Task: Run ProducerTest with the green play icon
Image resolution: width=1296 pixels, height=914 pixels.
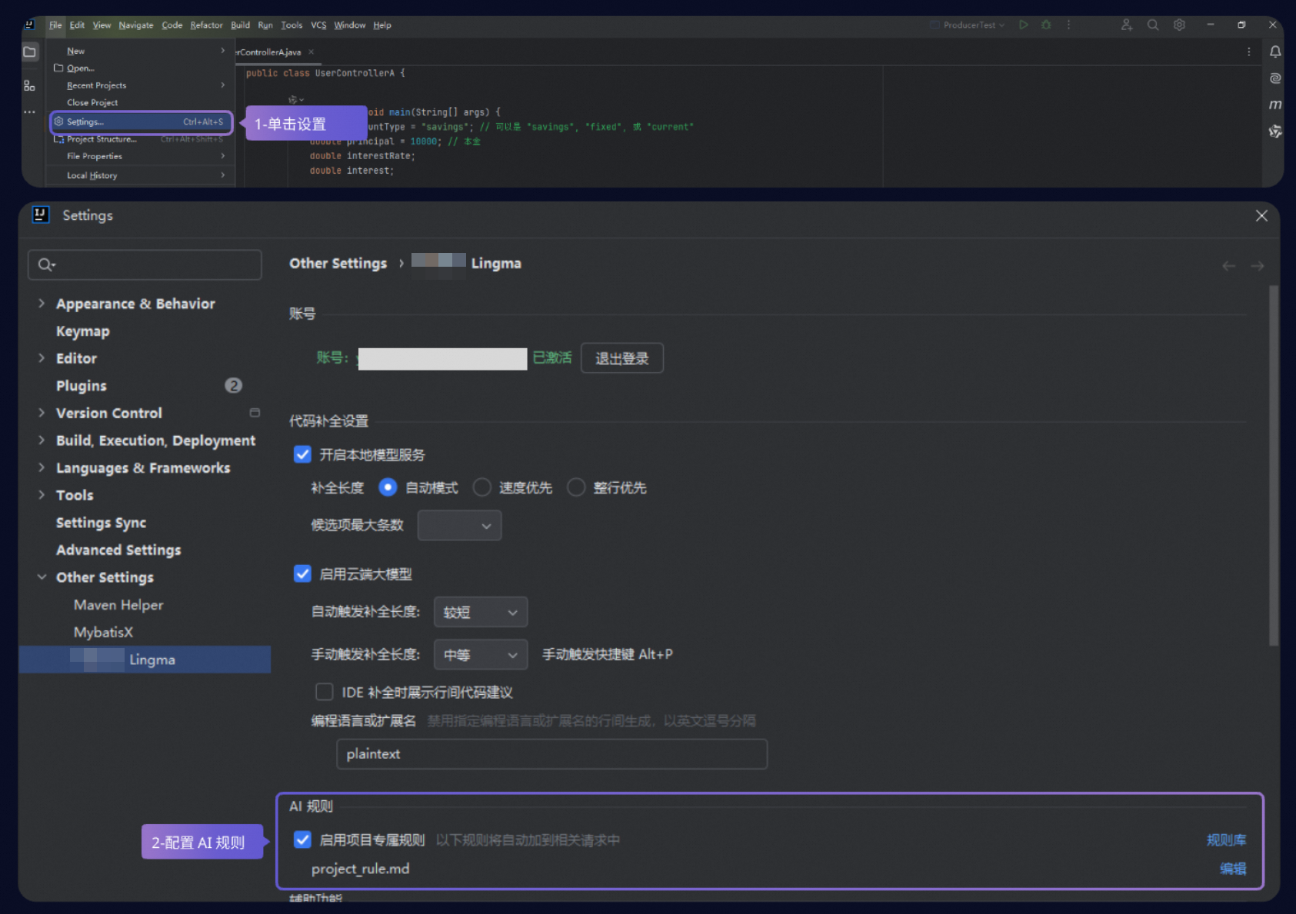Action: click(1024, 25)
